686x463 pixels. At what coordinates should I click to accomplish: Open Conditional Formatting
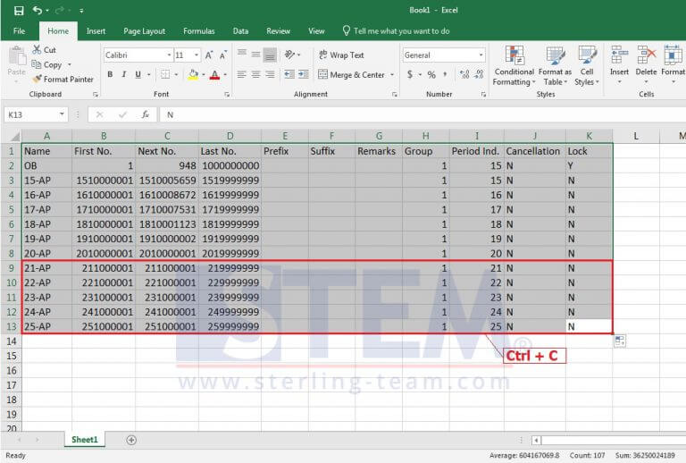click(514, 65)
